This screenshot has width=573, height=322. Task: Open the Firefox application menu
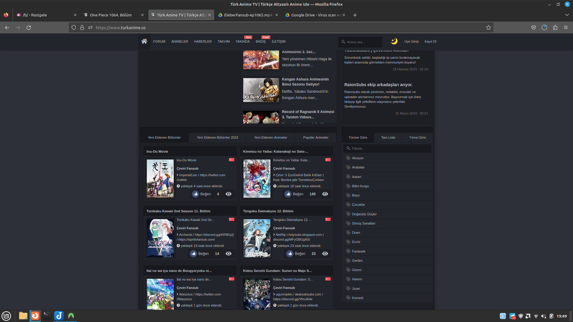[566, 27]
